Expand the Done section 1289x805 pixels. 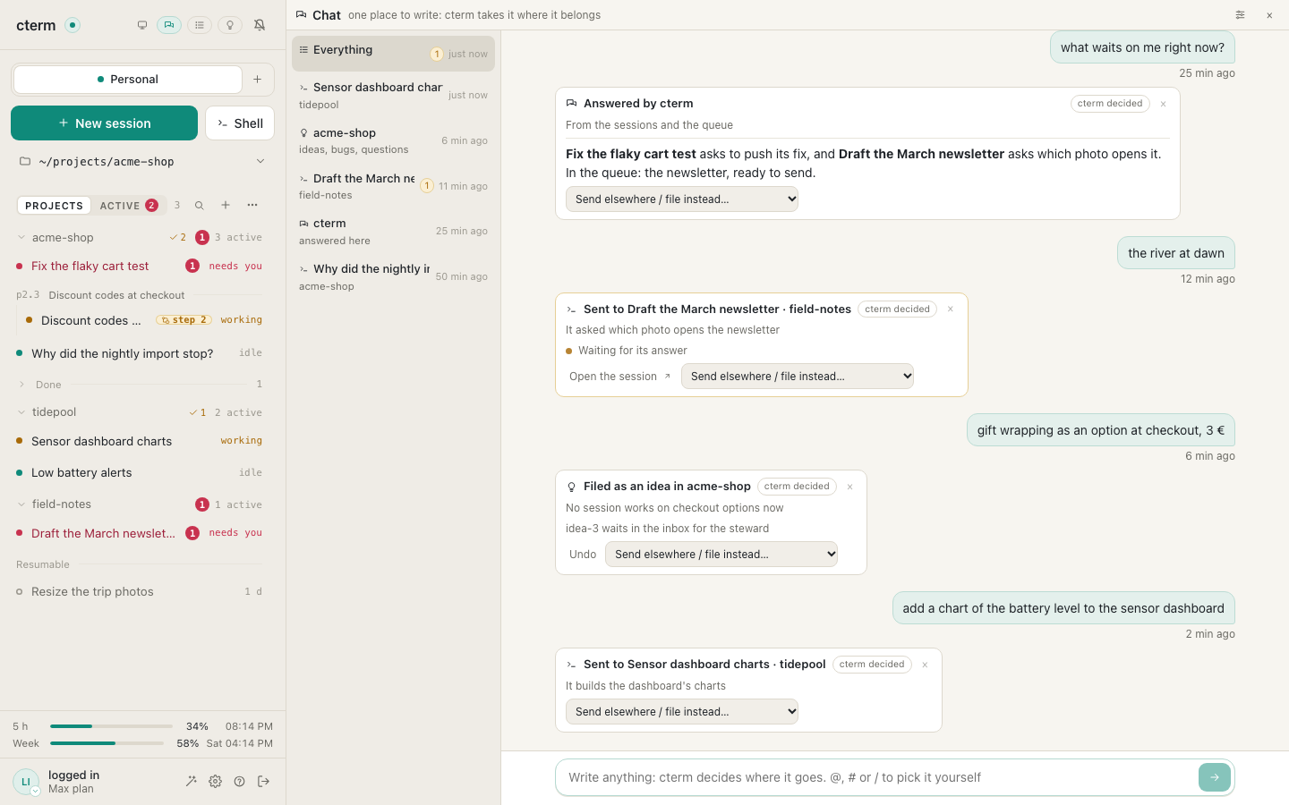click(21, 385)
